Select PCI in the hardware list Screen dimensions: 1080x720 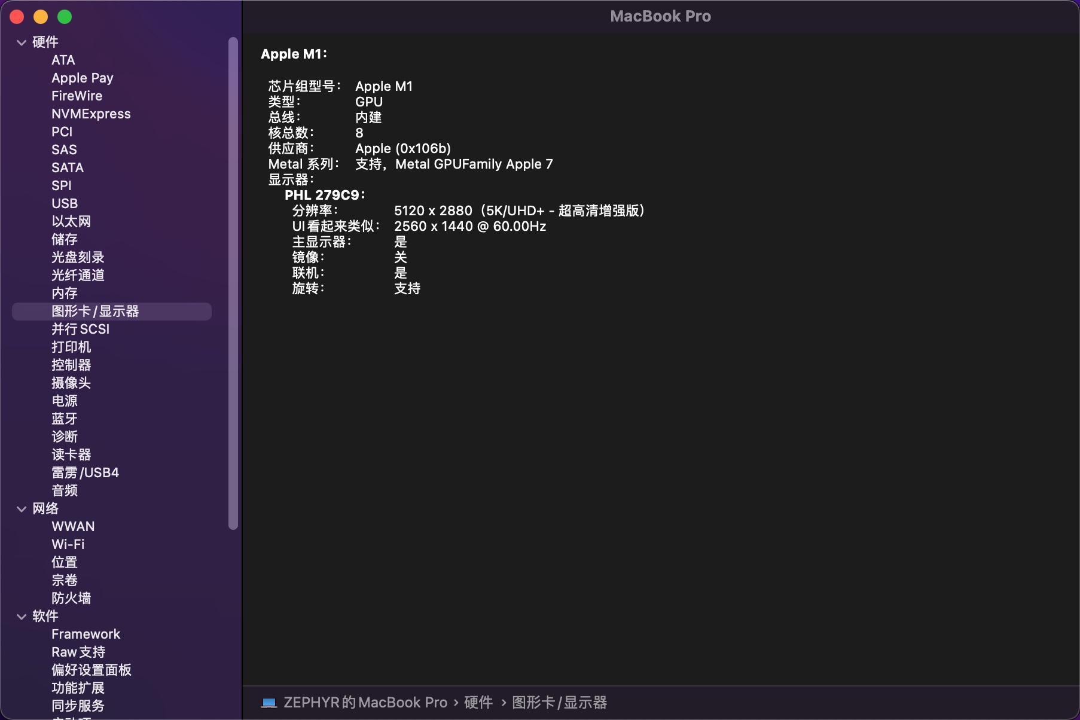click(x=62, y=132)
